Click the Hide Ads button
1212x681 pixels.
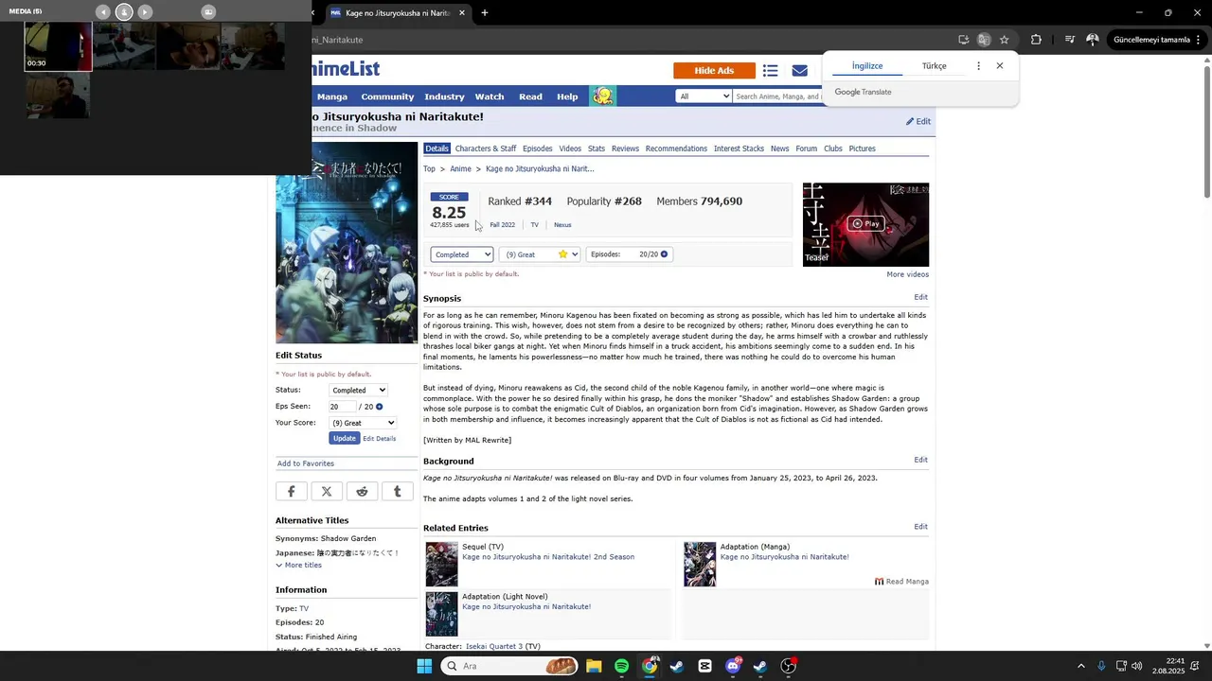coord(714,71)
